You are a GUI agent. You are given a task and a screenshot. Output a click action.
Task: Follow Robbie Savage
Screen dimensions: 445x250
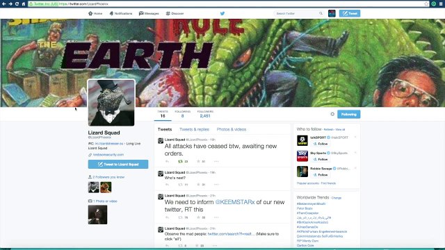pyautogui.click(x=321, y=175)
